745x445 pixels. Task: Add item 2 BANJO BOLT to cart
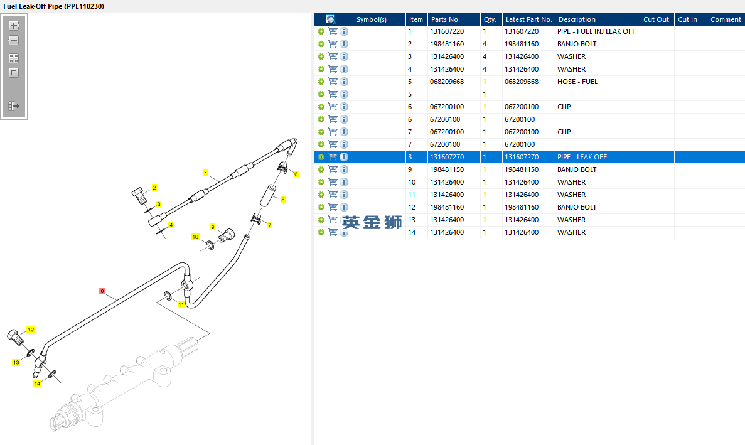(x=333, y=44)
